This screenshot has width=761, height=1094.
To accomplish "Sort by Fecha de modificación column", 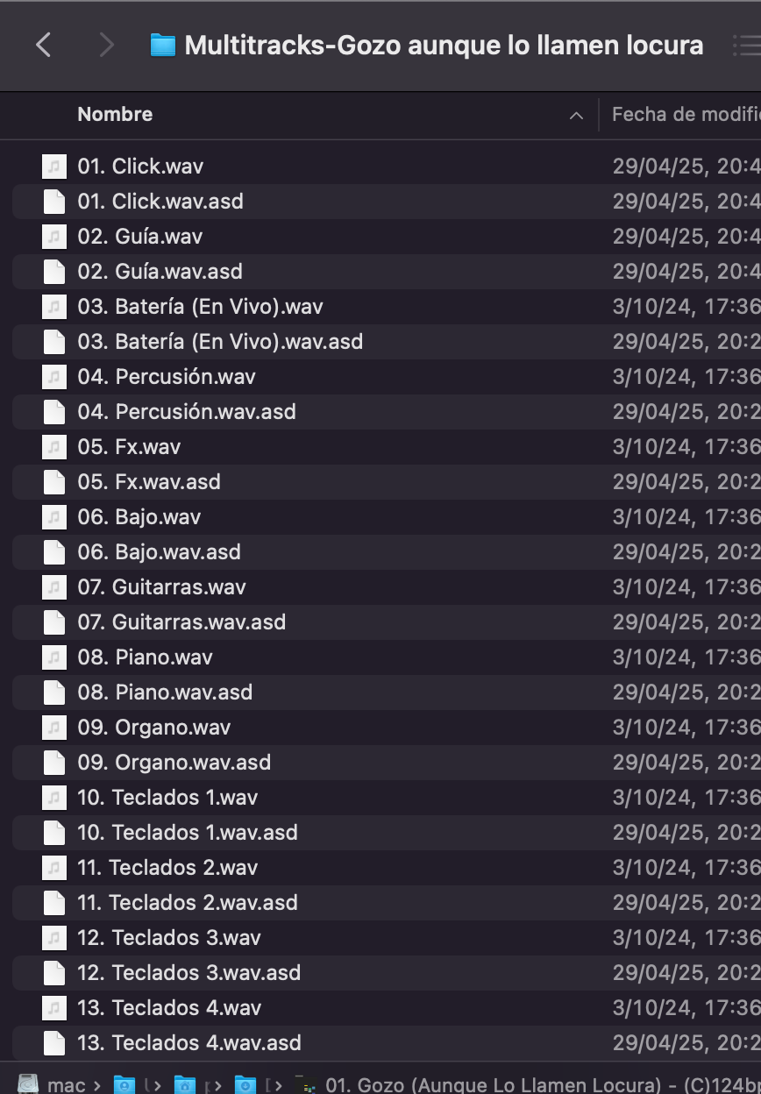I will pos(686,114).
